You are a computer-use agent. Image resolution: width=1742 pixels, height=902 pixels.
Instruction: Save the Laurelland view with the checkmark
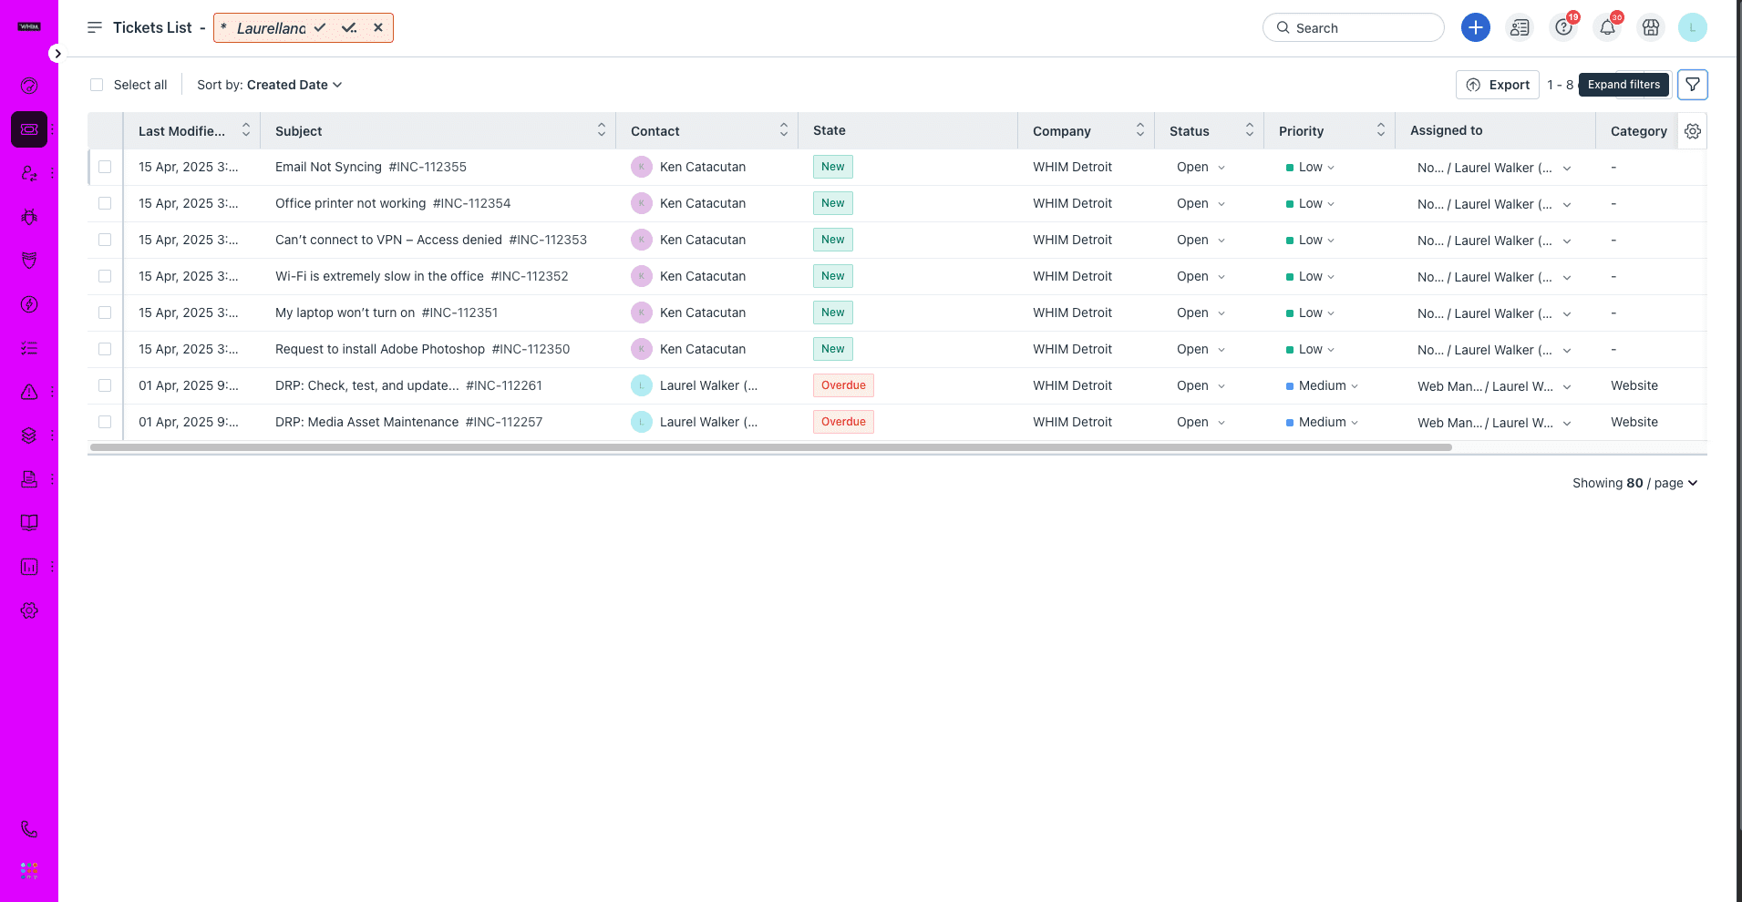click(x=320, y=27)
